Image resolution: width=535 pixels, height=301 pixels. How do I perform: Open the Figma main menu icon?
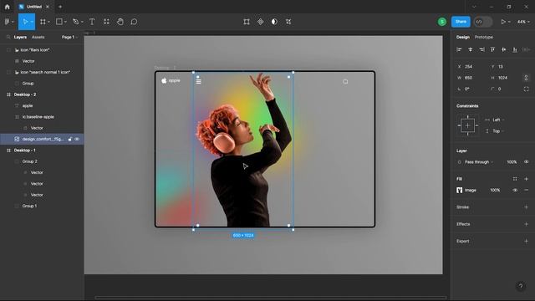click(x=8, y=22)
